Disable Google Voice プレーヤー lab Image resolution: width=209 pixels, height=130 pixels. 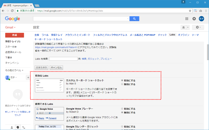(122, 112)
